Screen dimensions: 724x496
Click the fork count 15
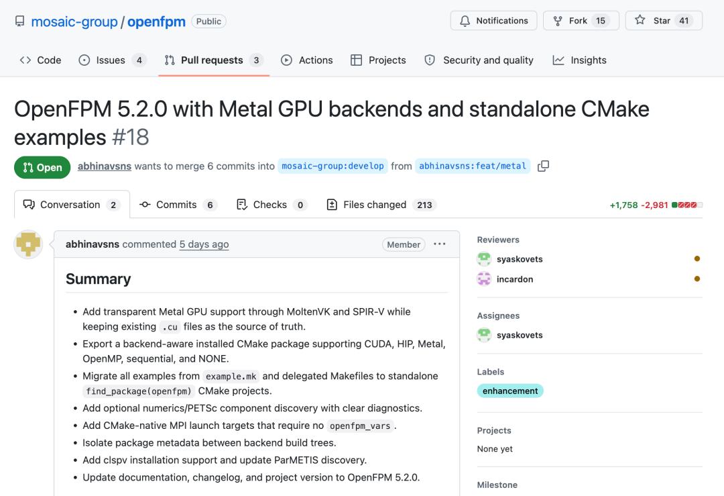click(600, 21)
